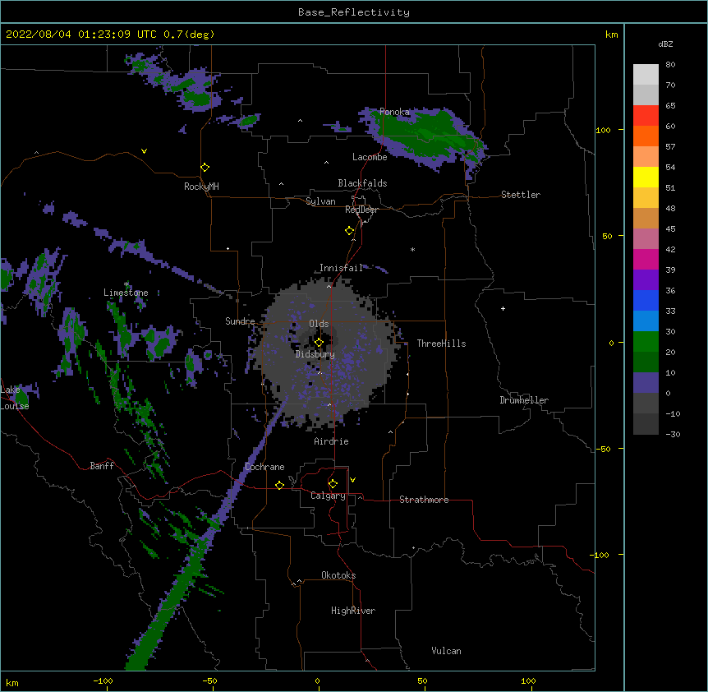Viewport: 708px width, 692px height.
Task: Click the Sundre label
Action: tap(240, 321)
